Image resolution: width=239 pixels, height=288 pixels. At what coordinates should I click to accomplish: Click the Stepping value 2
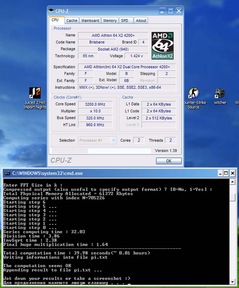(x=166, y=74)
